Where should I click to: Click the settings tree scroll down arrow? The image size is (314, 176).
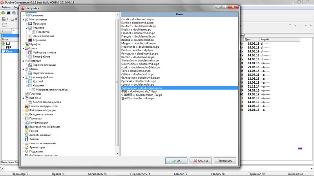click(x=117, y=154)
